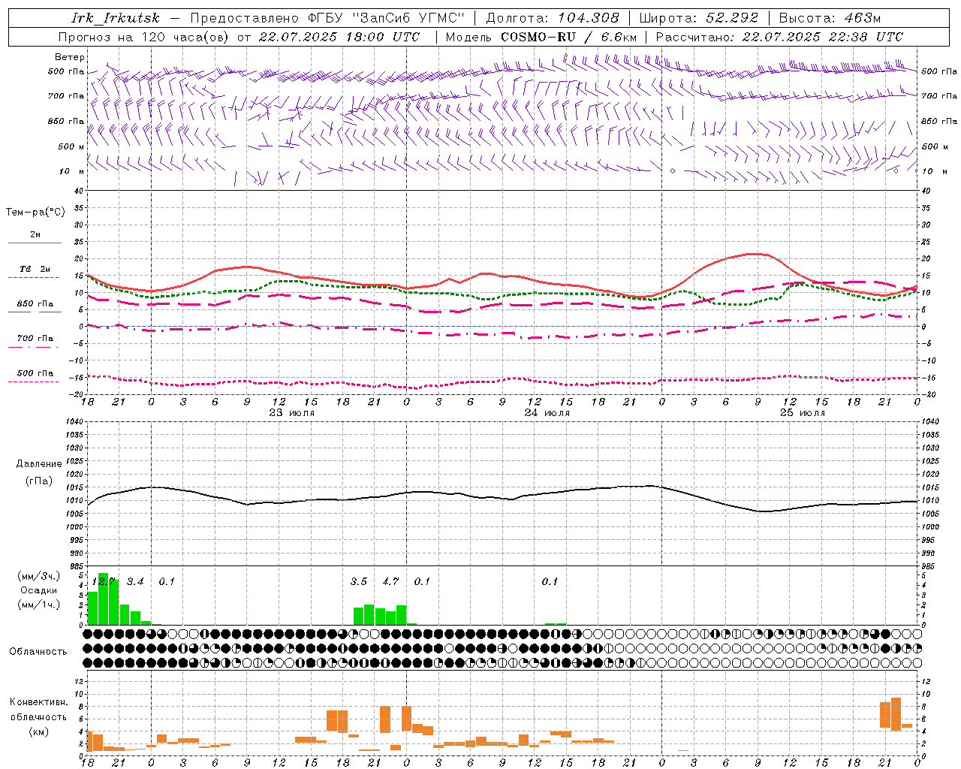Click the "Долгота: 104.308" longitude value
This screenshot has height=769, width=961.
(553, 18)
